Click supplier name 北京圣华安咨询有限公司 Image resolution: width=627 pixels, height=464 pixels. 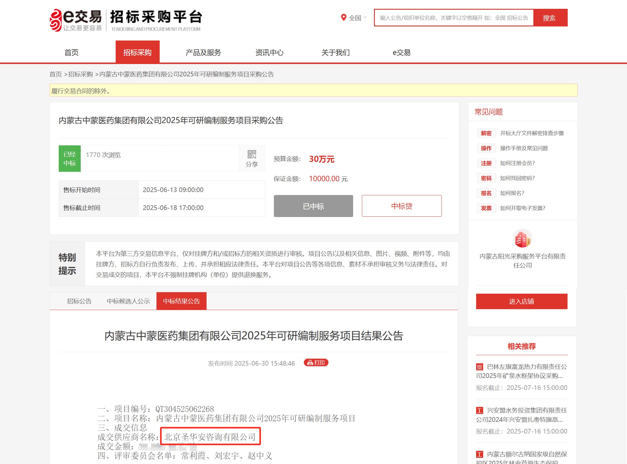(210, 437)
